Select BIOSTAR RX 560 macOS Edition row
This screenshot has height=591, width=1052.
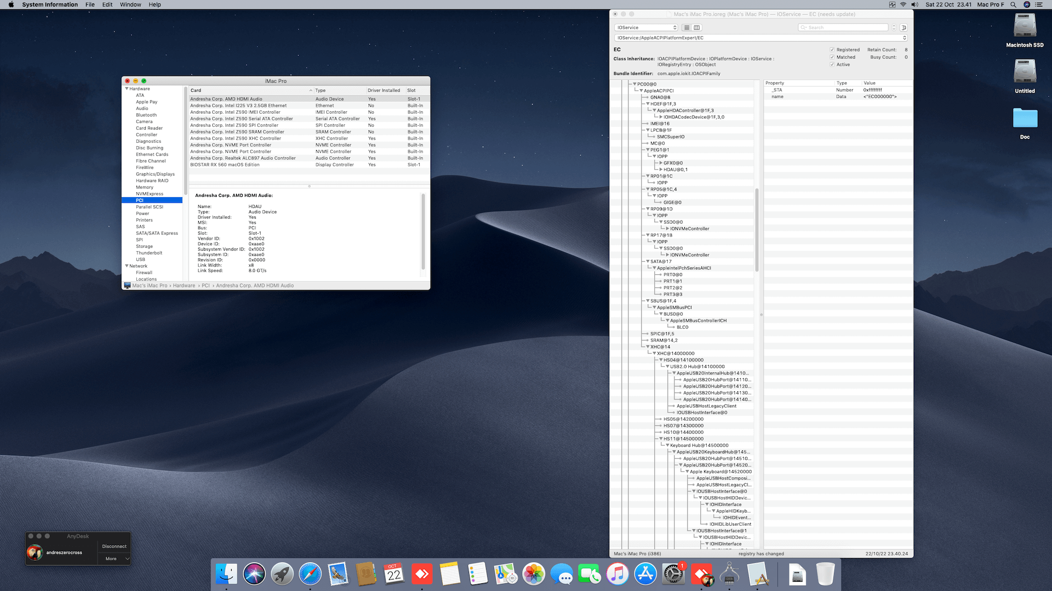(x=310, y=165)
